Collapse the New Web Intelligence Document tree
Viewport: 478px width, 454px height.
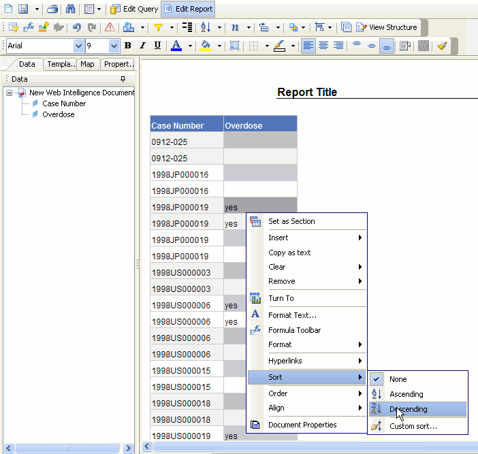point(10,93)
